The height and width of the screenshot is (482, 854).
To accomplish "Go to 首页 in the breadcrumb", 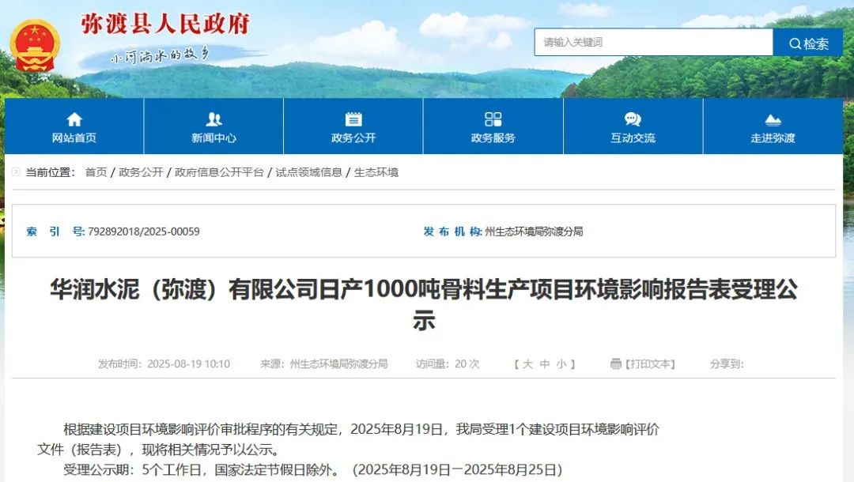I will pyautogui.click(x=96, y=172).
